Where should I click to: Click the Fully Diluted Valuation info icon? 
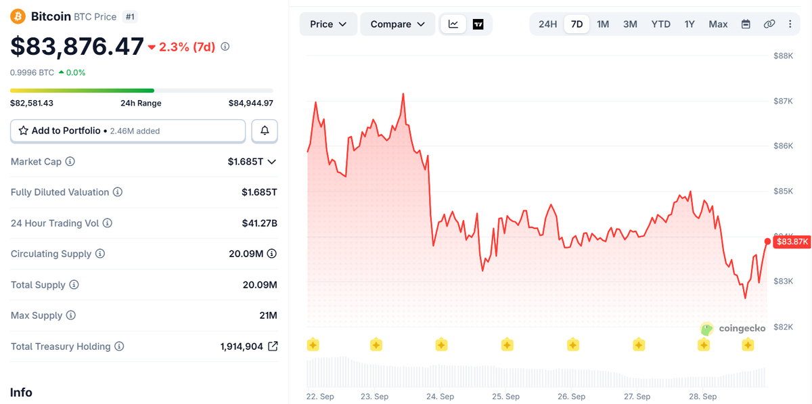[118, 192]
